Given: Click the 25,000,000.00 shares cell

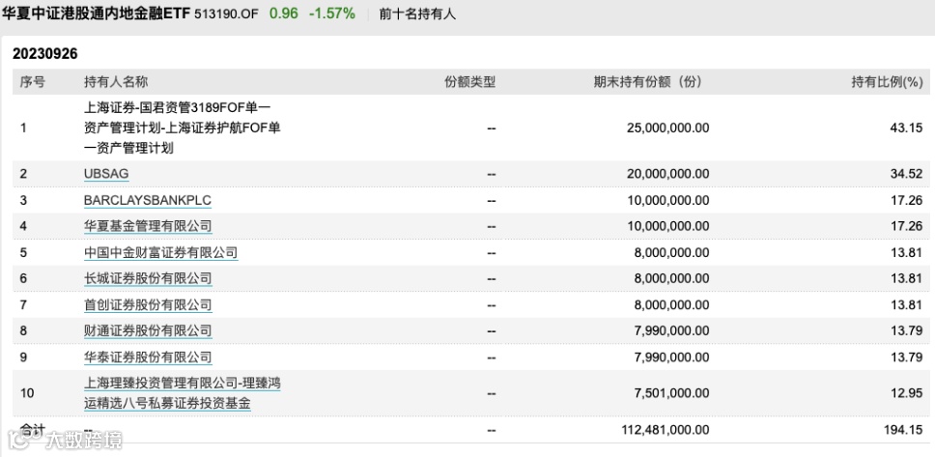Looking at the screenshot, I should point(667,128).
